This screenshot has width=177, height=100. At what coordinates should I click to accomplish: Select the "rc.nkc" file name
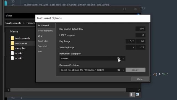pyautogui.click(x=19, y=53)
